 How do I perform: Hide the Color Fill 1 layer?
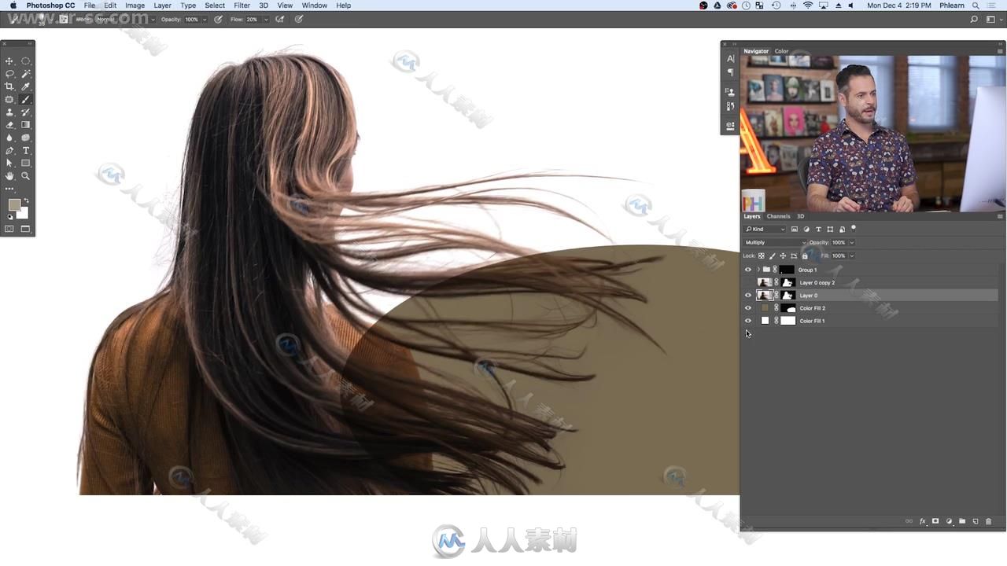(748, 321)
